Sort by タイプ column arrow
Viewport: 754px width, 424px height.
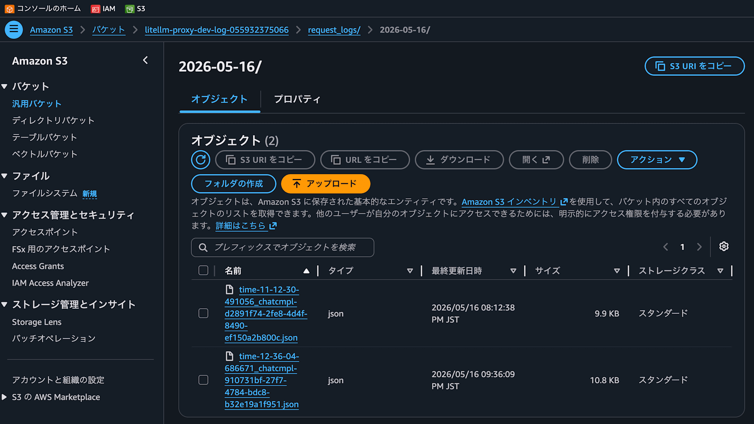410,271
